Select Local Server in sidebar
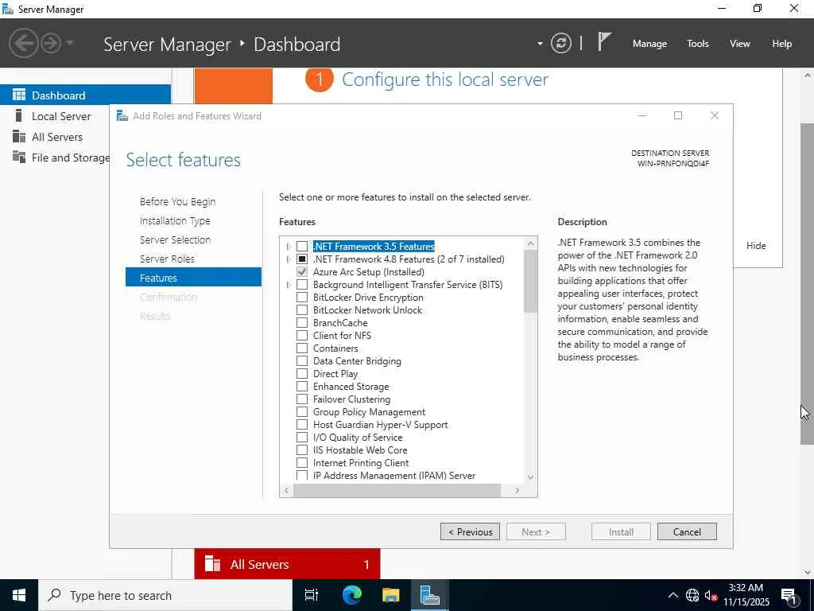Screen dimensions: 814x611 click(61, 116)
